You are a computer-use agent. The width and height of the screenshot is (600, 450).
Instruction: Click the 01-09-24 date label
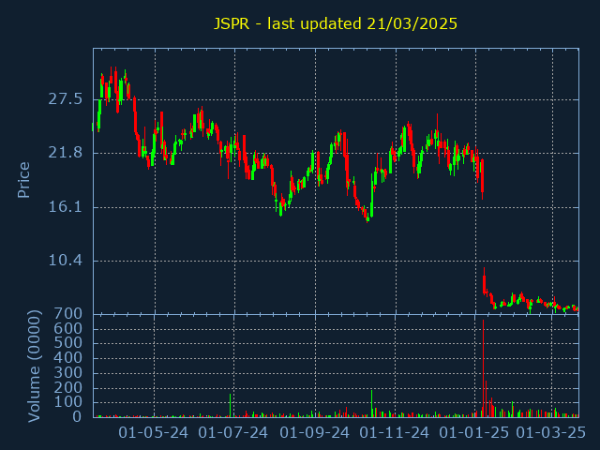coord(314,433)
